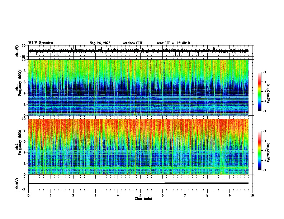This screenshot has width=284, height=219.
Task: Click time axis tick label "5"
Action: click(x=140, y=195)
